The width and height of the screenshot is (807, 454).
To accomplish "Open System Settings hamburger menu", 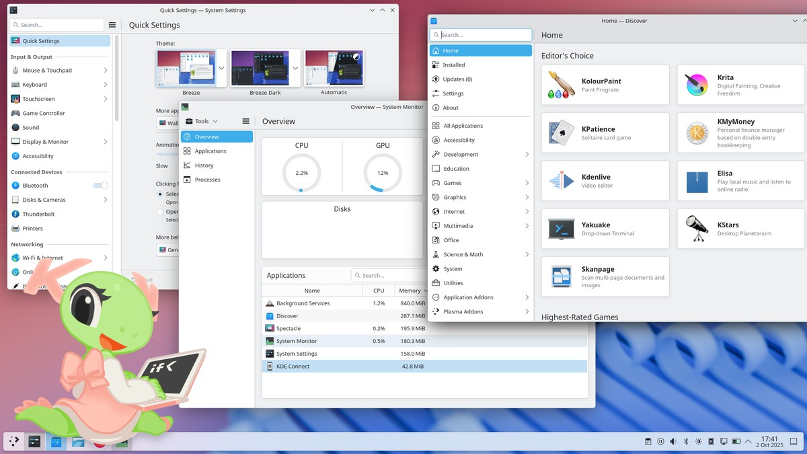I will 112,25.
